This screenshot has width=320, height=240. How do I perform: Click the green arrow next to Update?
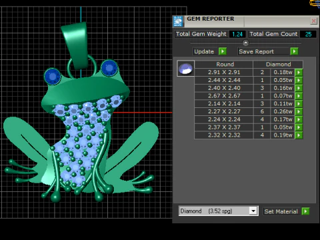[x=222, y=51]
